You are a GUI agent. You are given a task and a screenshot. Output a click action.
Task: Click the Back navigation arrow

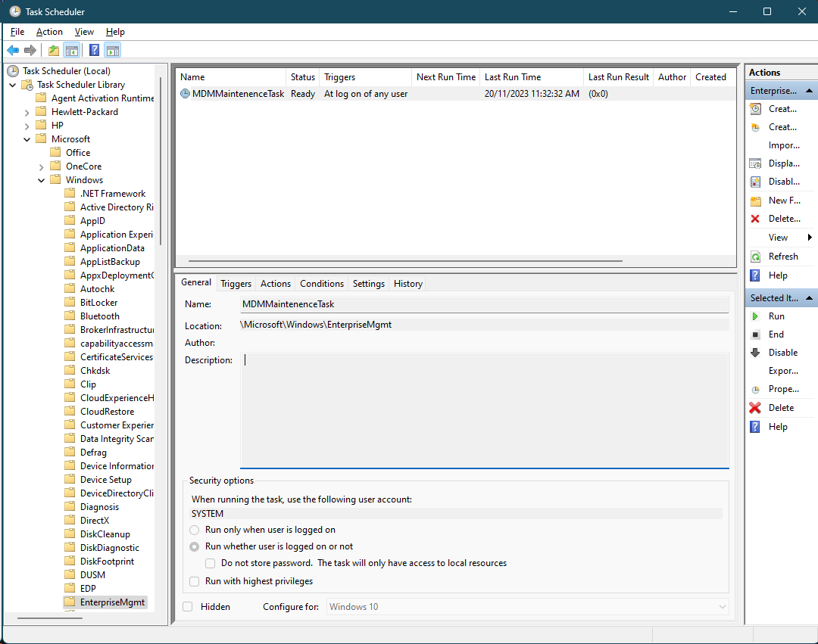[13, 50]
